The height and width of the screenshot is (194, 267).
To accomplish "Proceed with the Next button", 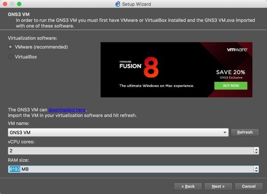I will [218, 186].
